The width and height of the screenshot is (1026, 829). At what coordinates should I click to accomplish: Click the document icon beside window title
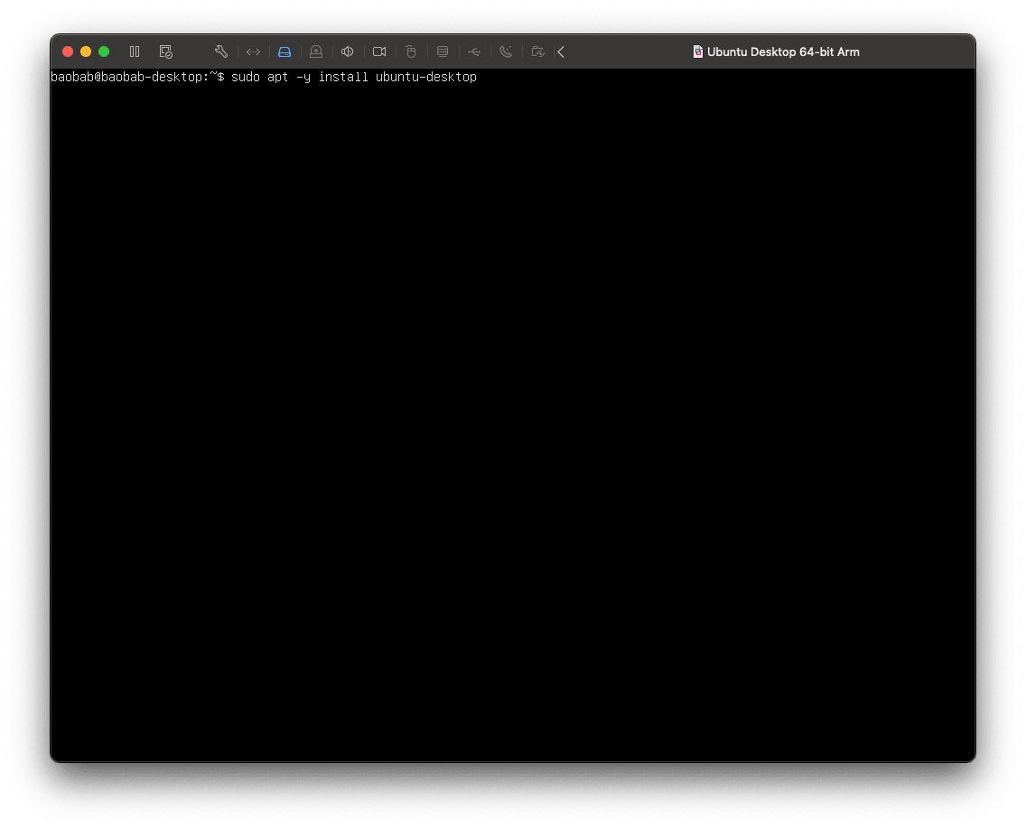pos(697,51)
